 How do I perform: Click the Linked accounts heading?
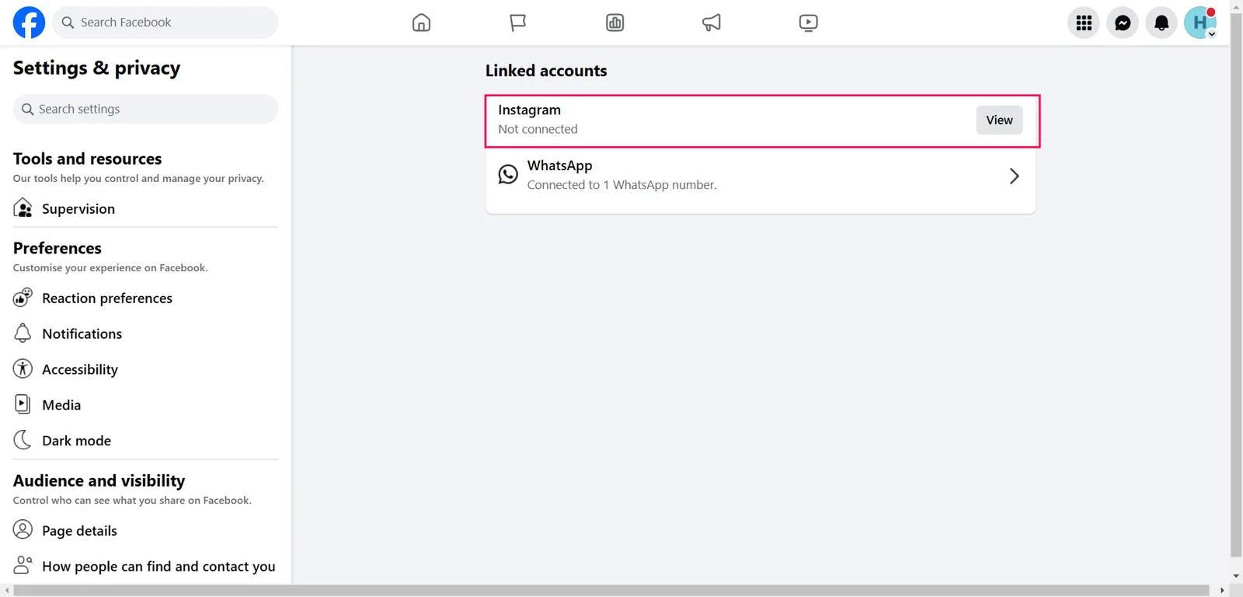[546, 71]
